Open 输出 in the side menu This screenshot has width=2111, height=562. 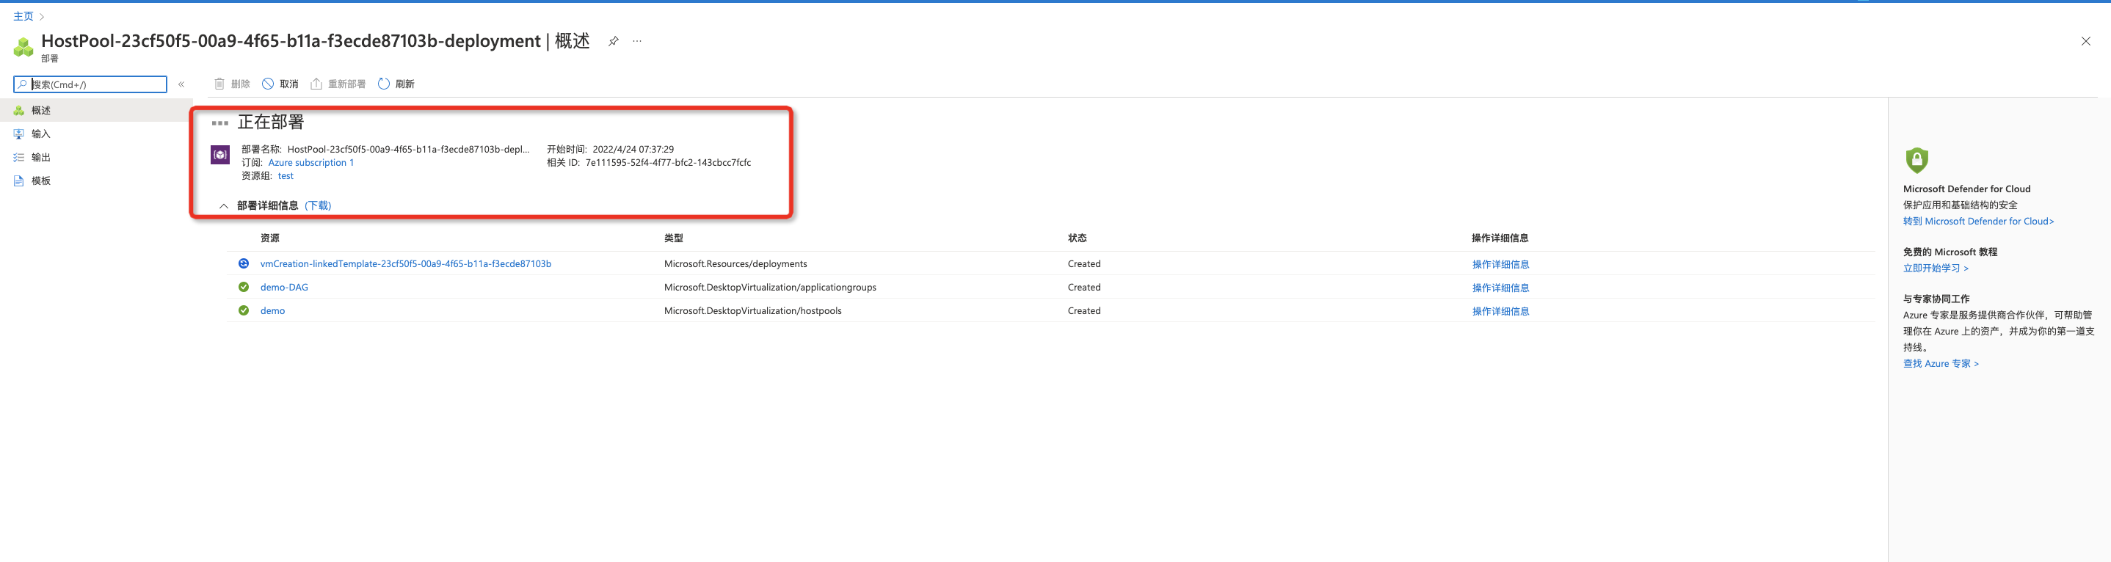pyautogui.click(x=96, y=157)
